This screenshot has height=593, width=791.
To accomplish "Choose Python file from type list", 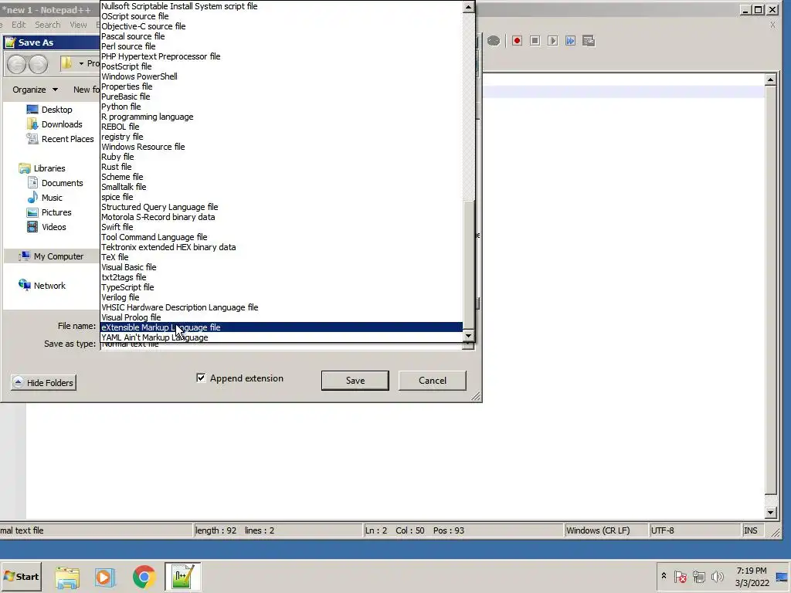I will click(281, 107).
